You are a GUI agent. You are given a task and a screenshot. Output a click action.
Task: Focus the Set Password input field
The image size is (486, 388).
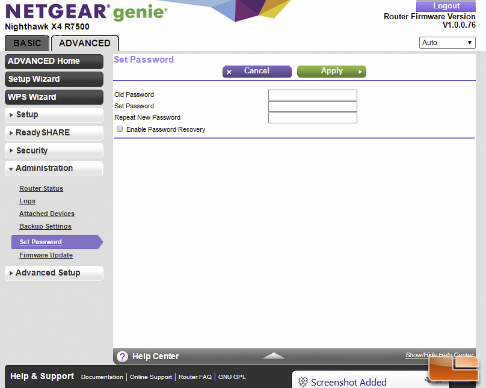coord(312,106)
